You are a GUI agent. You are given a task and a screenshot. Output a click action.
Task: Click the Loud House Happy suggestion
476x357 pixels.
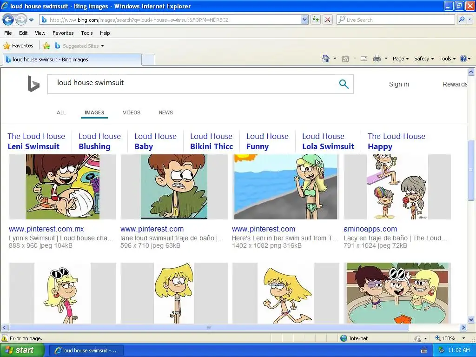(x=397, y=141)
